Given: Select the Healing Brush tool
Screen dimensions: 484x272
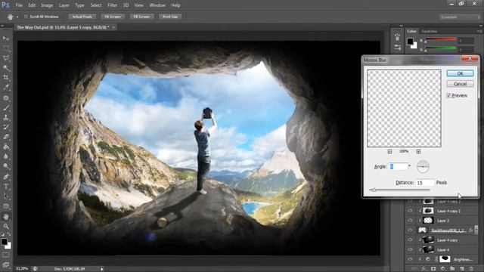Looking at the screenshot, I should point(6,97).
